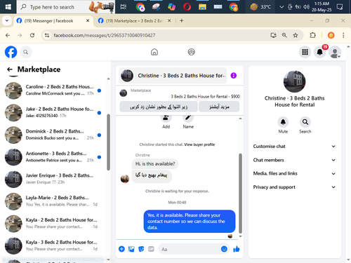Choose a GIF icon in composer
This screenshot has width=351, height=263.
[x=151, y=249]
